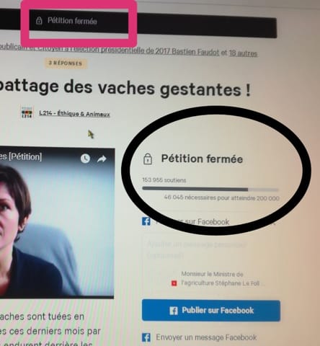The width and height of the screenshot is (320, 346).
Task: Open the L214 - Éthique & Animaux profile
Action: [x=74, y=114]
